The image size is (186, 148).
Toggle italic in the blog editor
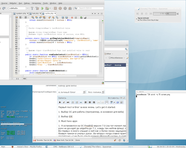pyautogui.click(x=64, y=102)
